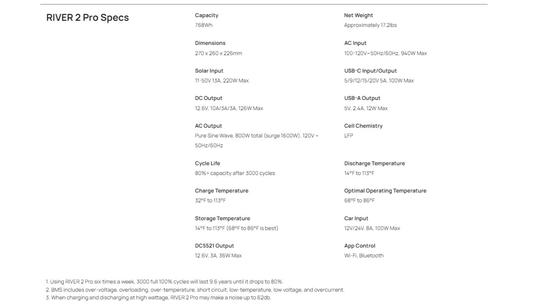
Task: Click the footnote about 62db noise
Action: [158, 298]
